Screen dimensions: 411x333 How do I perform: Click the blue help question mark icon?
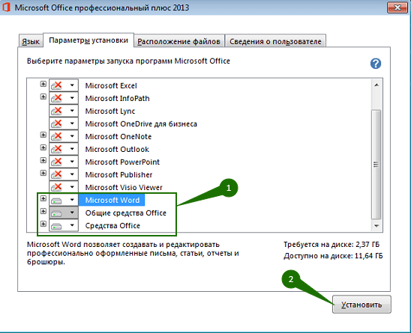point(376,64)
